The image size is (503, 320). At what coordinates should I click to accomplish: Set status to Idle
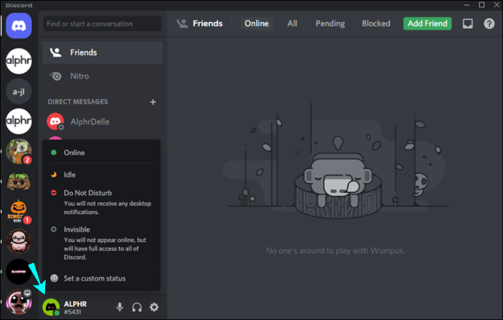pos(101,174)
